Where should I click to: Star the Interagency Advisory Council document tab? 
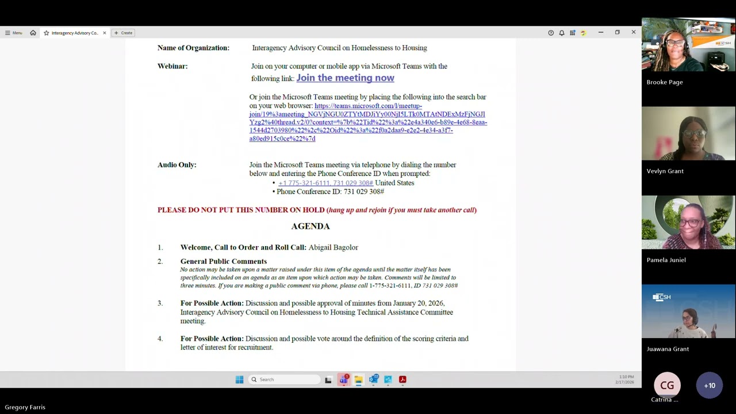46,33
